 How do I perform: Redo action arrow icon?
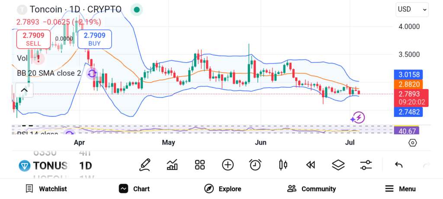point(426,165)
